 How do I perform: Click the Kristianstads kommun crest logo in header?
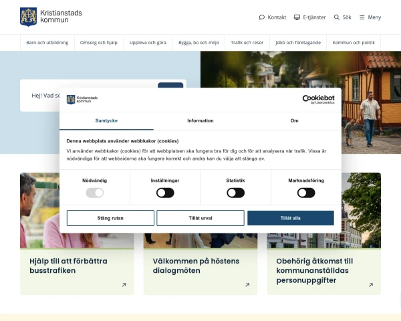(28, 17)
